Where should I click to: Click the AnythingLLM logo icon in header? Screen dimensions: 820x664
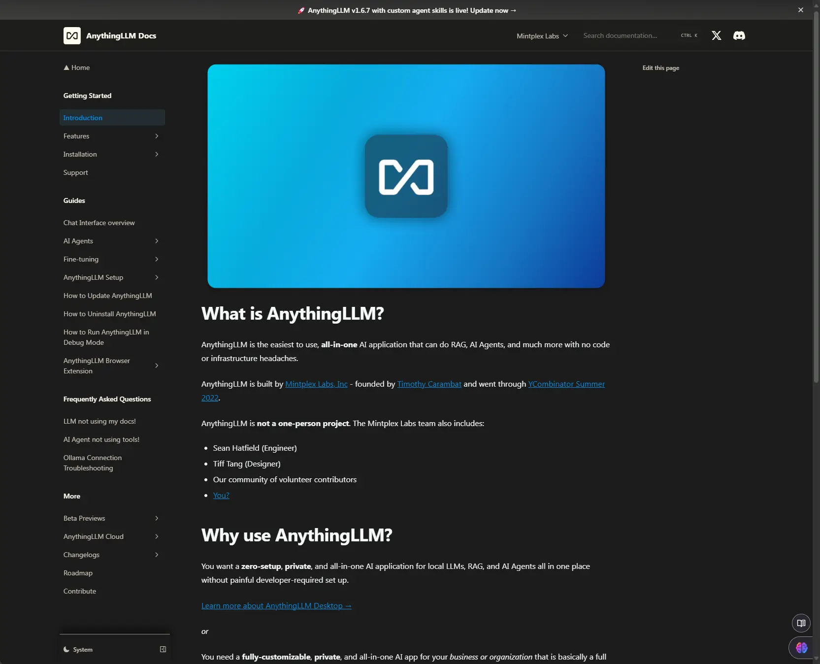72,35
